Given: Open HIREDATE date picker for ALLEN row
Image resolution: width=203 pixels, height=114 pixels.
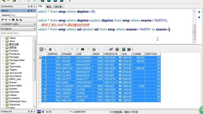Looking at the screenshot, I should (120, 57).
